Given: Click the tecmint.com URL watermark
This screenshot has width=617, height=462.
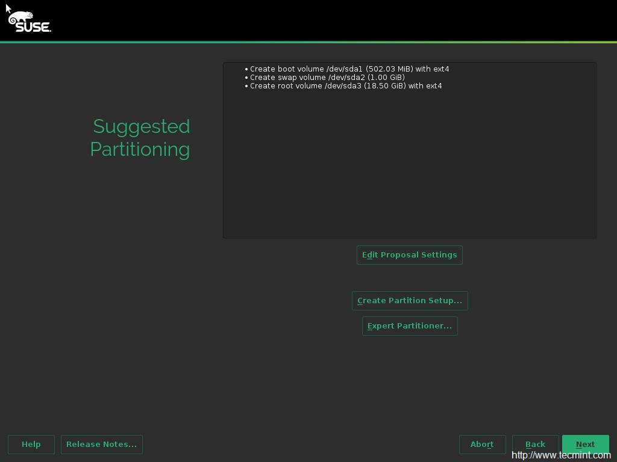Looking at the screenshot, I should [560, 455].
